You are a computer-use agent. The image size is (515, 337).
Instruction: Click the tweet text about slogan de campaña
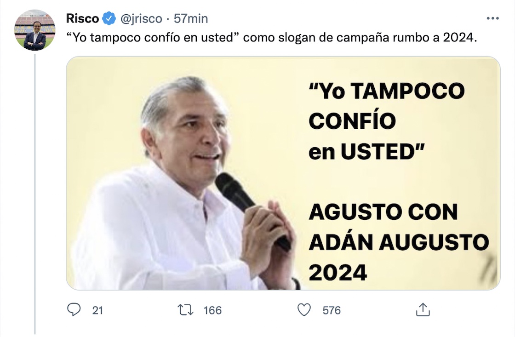[x=271, y=38]
